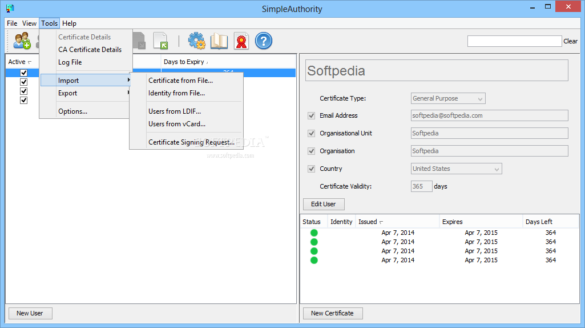Image resolution: width=585 pixels, height=328 pixels.
Task: Click the Issued column header
Action: [x=397, y=222]
